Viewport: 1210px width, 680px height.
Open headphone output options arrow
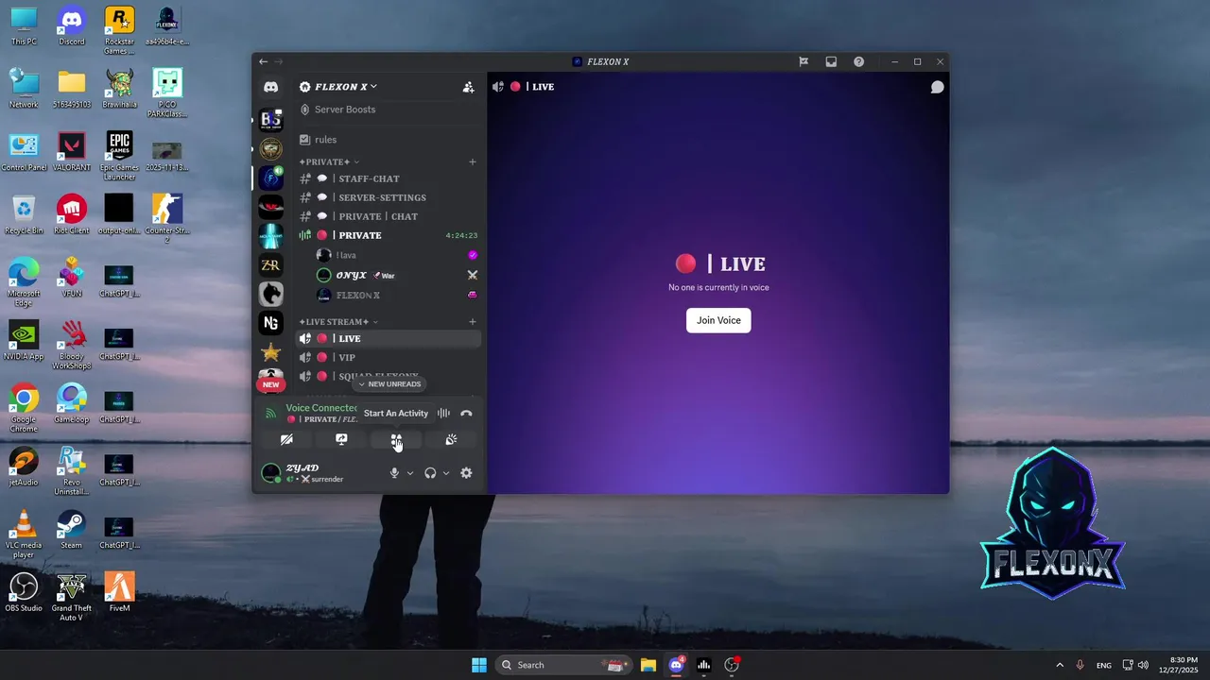coord(445,473)
